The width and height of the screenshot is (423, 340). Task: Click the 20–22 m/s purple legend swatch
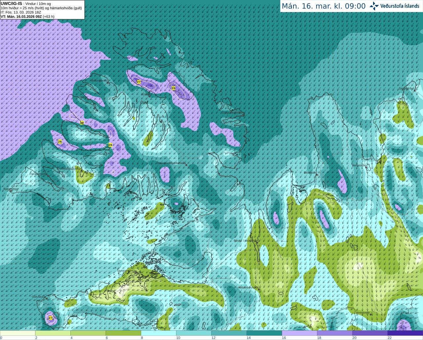click(x=370, y=333)
